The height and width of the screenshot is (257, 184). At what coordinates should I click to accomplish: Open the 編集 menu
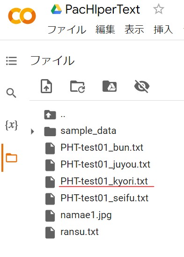click(105, 29)
